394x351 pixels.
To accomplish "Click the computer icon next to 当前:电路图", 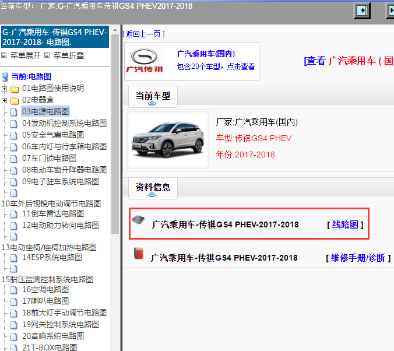I will (5, 77).
